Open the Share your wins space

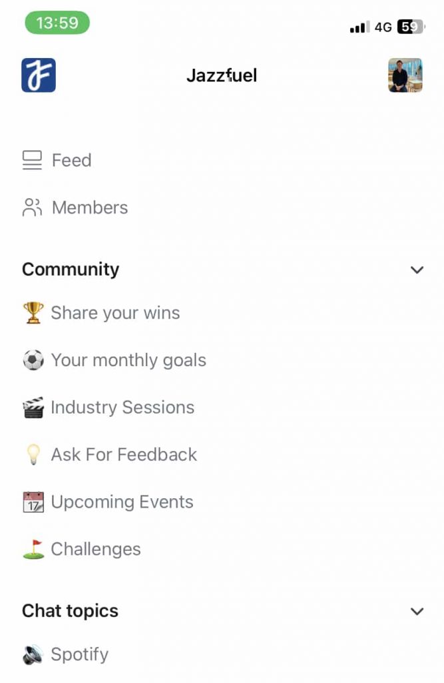pos(115,312)
